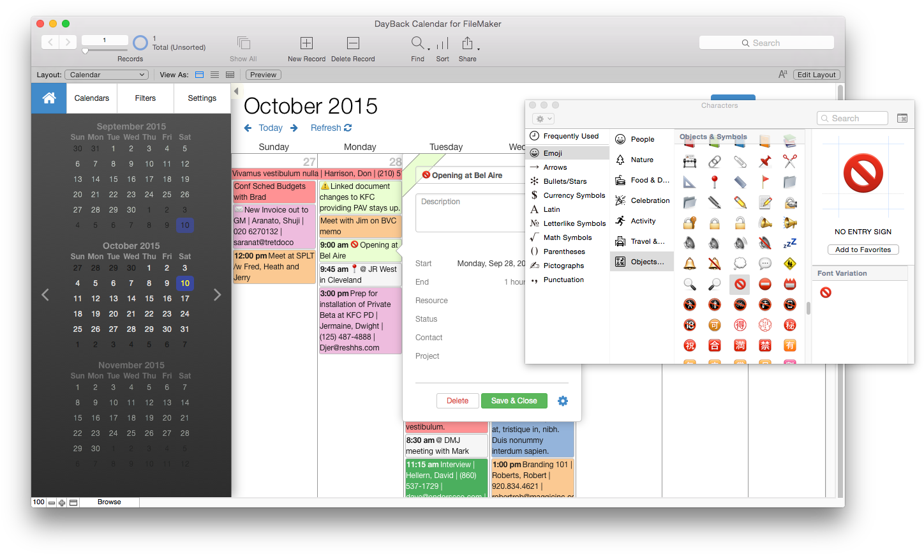Click the zoom out button in status bar
Screen dimensions: 924x554
coord(52,502)
